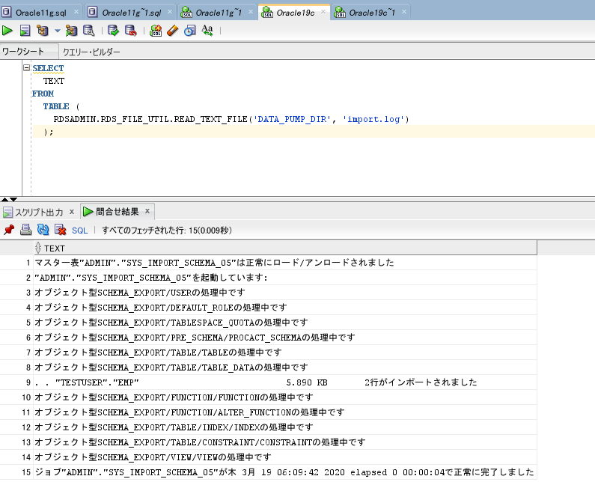
Task: Open unshared SQL worksheet icon
Action: [156, 31]
